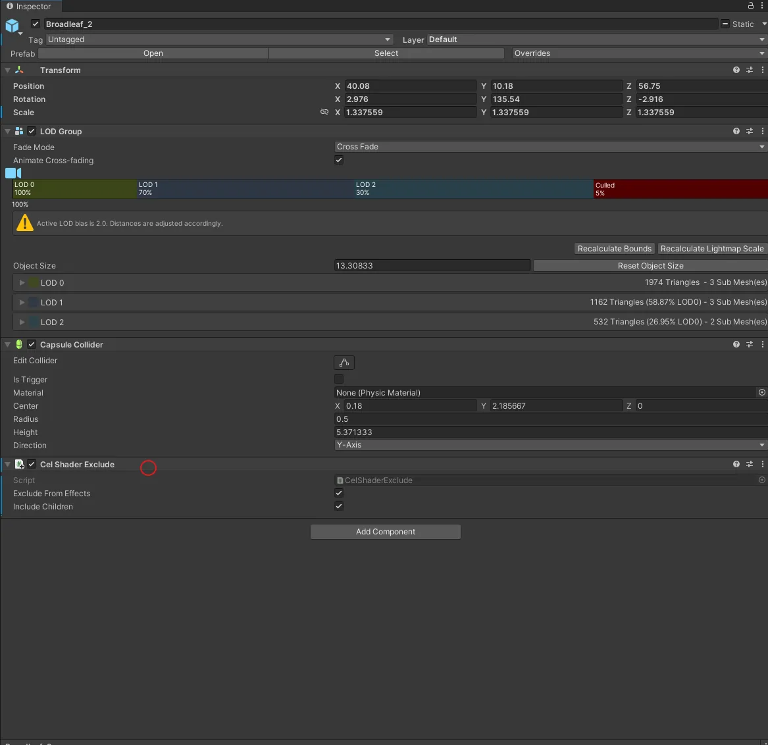The width and height of the screenshot is (768, 745).
Task: Click Recalculate Lightmap Scale button
Action: click(x=711, y=248)
